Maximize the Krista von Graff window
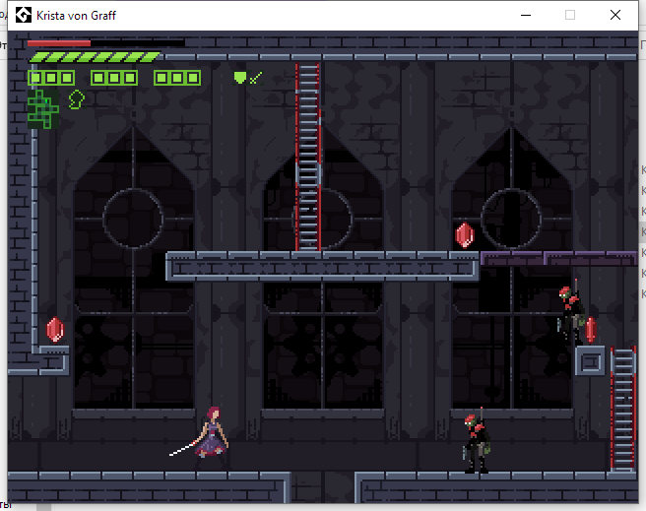The image size is (646, 511). coord(569,16)
